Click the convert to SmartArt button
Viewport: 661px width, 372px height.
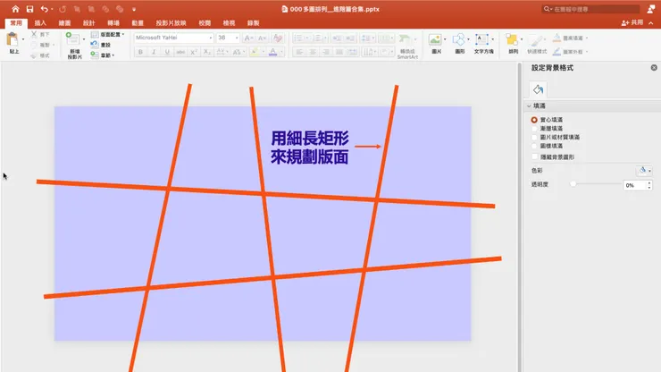tap(407, 46)
